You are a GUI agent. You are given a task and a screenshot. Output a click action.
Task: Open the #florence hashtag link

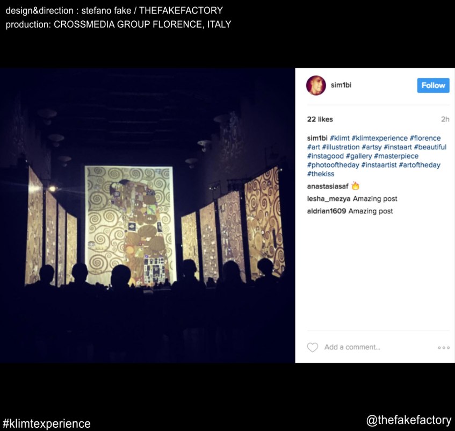[x=425, y=138]
